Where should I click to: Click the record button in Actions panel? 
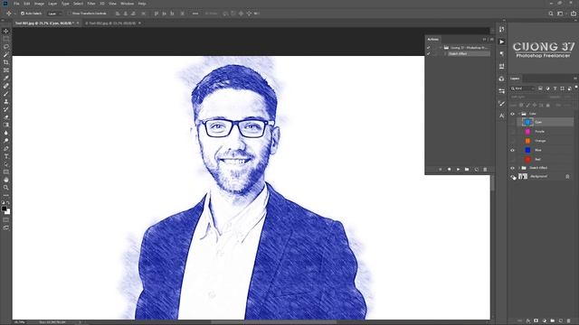(x=449, y=170)
